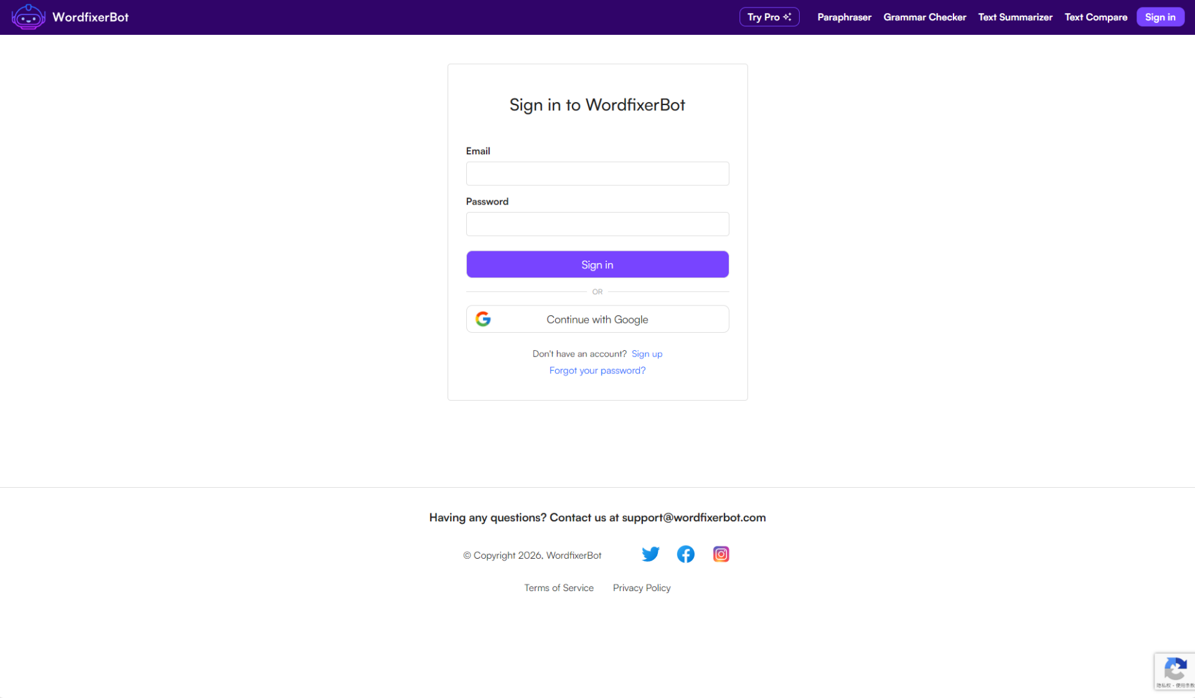Navigate to Text Compare

point(1095,17)
